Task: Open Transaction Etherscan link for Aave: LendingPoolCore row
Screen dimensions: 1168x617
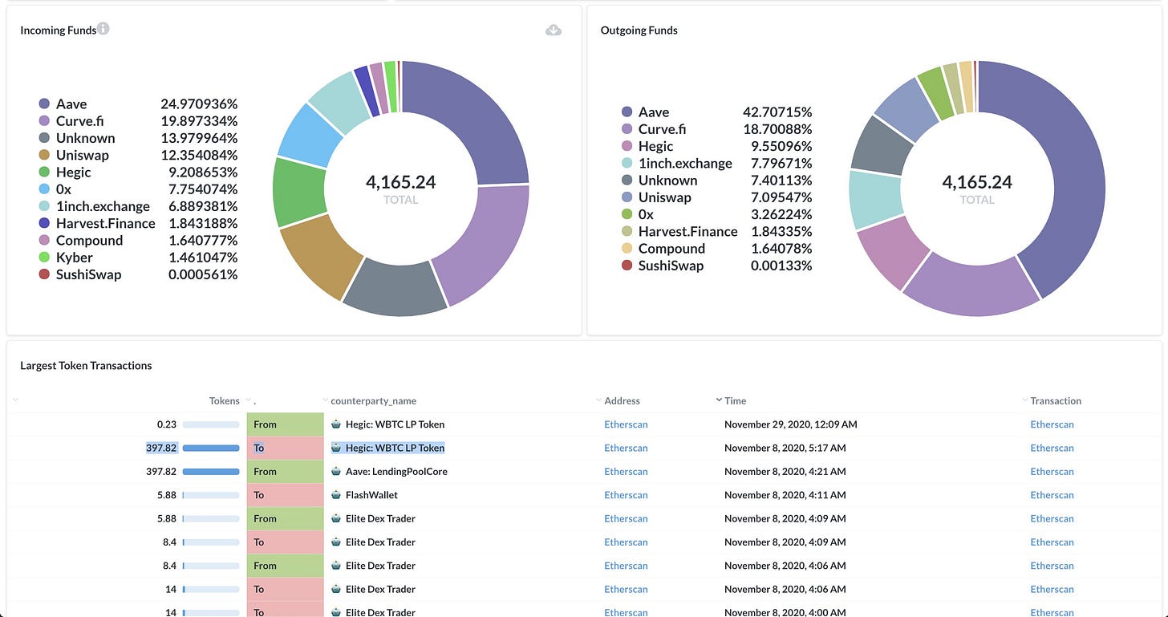Action: click(1052, 472)
